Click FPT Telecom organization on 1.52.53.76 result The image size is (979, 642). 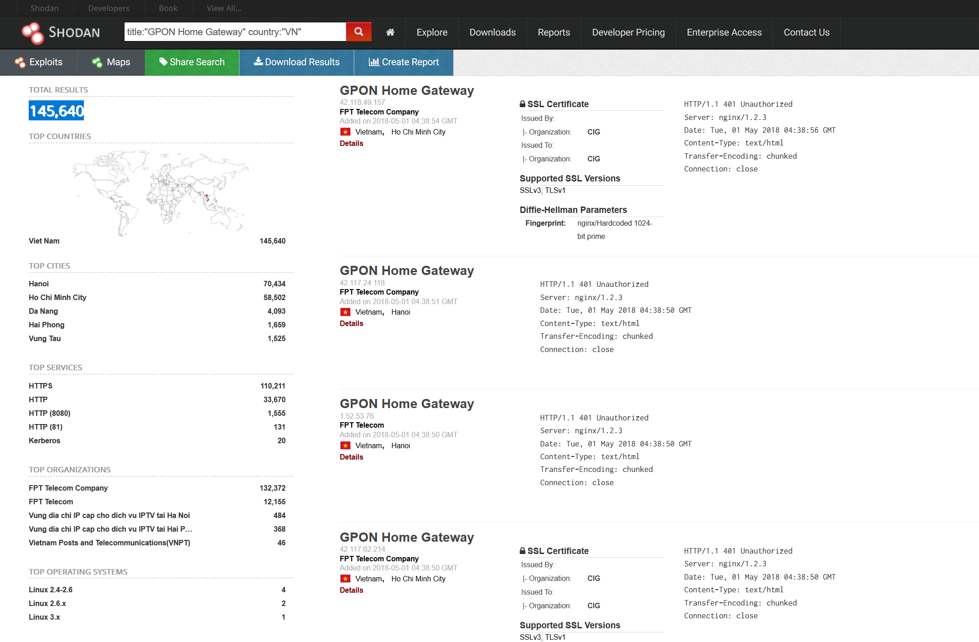(362, 425)
